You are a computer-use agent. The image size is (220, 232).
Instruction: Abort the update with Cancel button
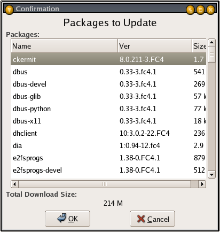[x=152, y=219]
